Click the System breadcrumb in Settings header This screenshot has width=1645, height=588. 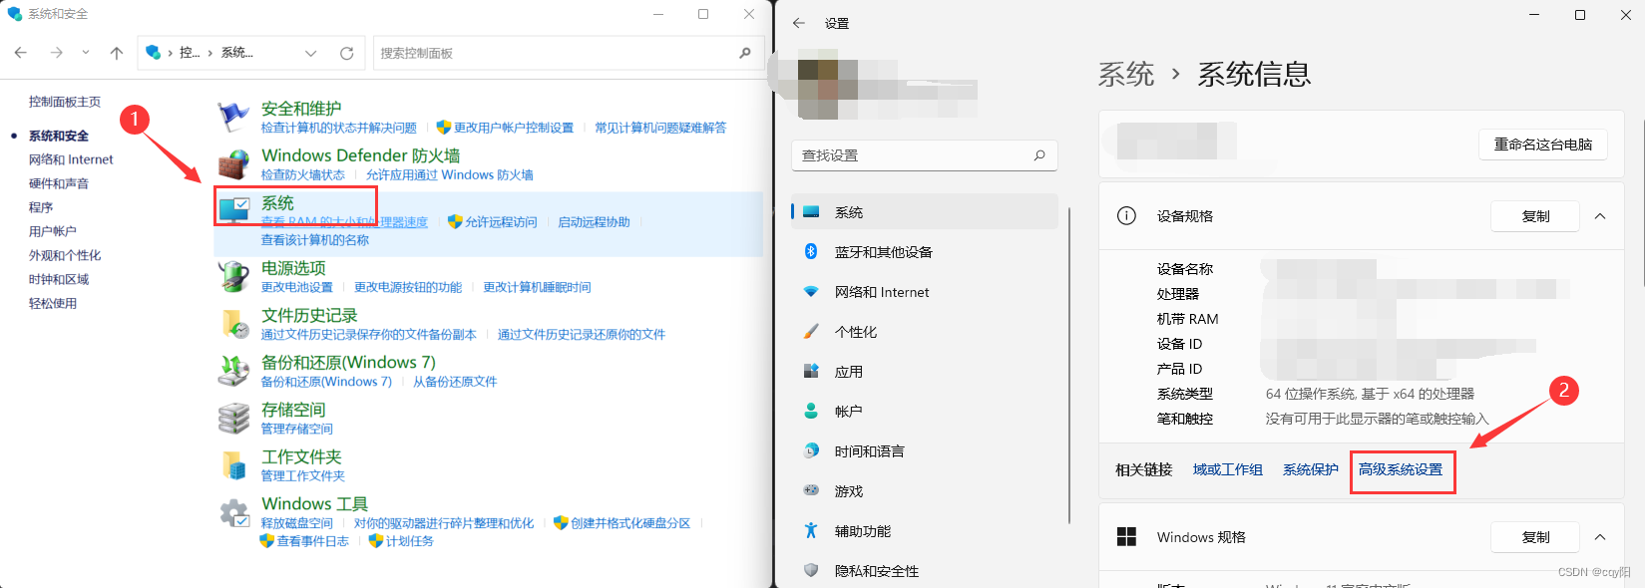(1126, 74)
